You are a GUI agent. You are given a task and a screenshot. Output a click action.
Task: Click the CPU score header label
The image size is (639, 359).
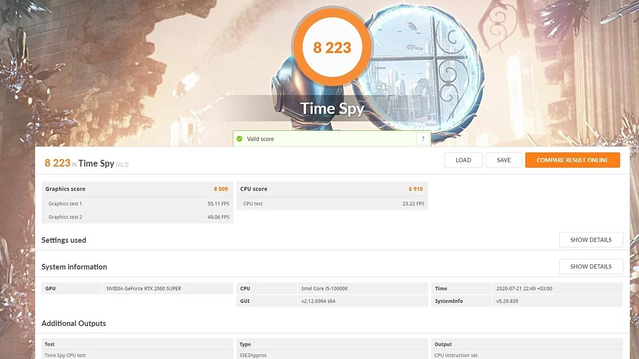click(253, 189)
